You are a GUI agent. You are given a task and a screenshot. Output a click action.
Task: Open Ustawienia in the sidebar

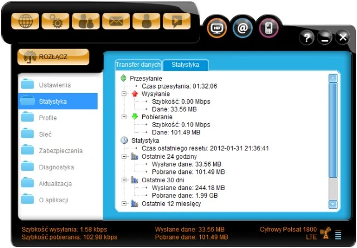pyautogui.click(x=55, y=85)
